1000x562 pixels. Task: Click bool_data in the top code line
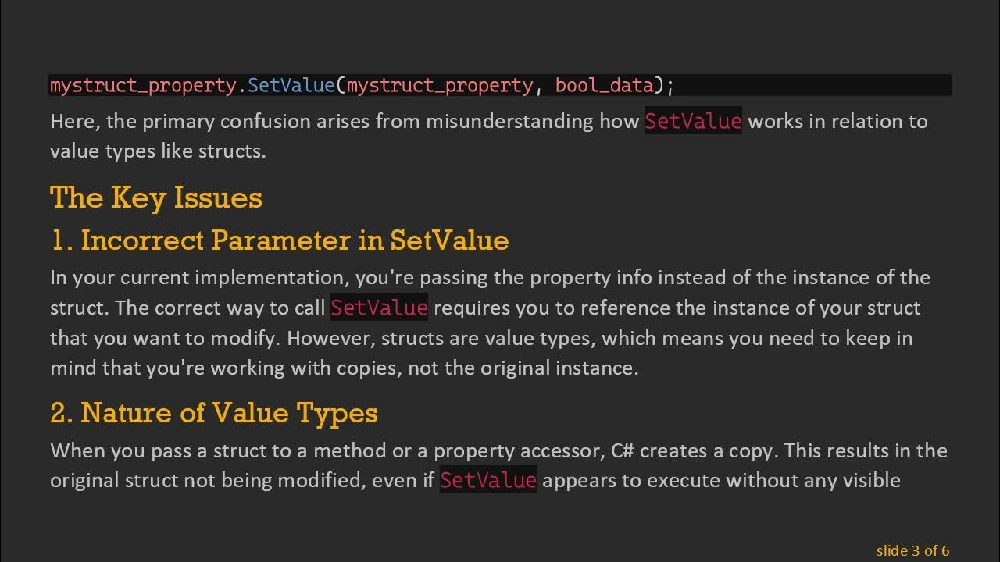(604, 85)
